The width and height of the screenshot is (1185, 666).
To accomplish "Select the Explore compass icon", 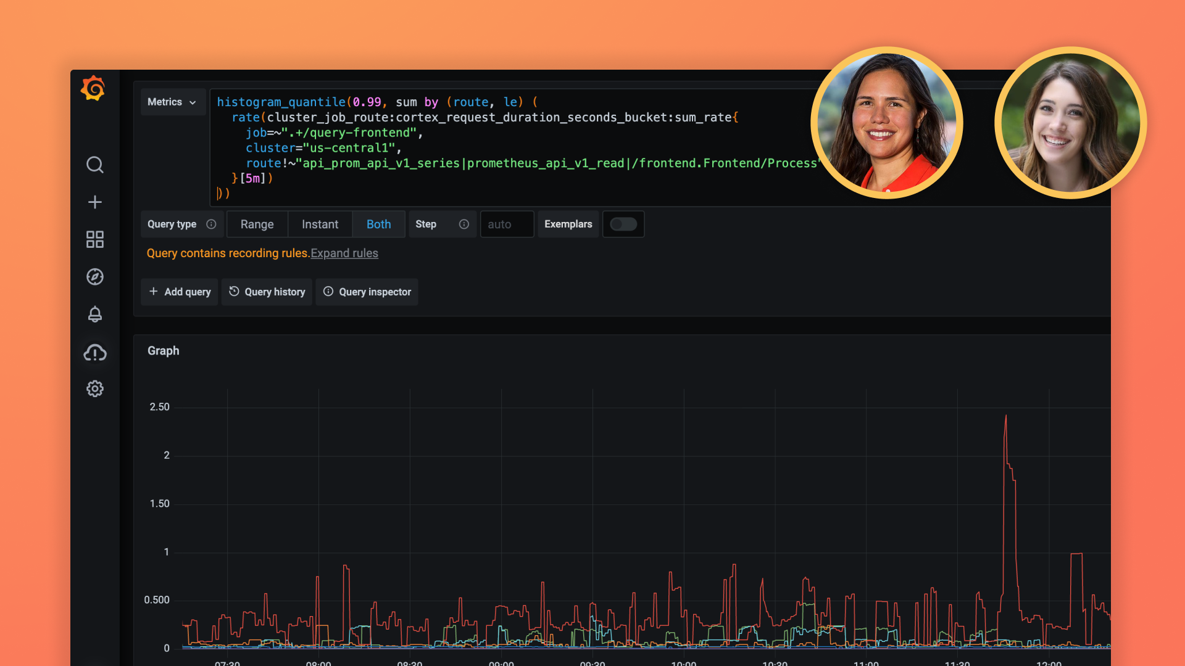I will 94,277.
